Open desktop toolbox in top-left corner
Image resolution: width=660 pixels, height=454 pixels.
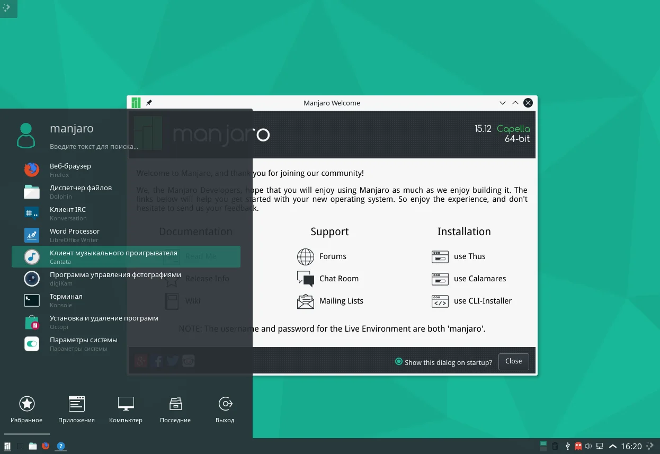7,8
